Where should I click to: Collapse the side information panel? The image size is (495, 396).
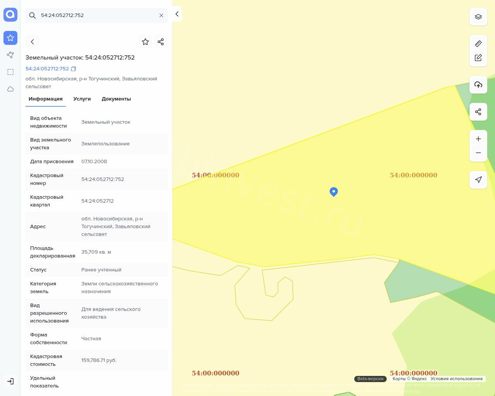point(177,14)
